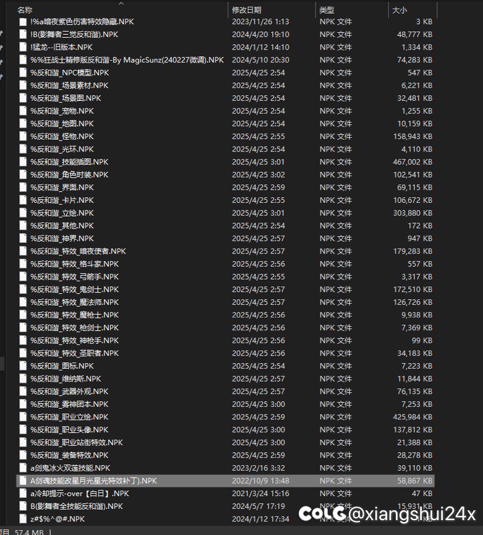Click the 类型 column header
The height and width of the screenshot is (535, 483).
tap(327, 10)
